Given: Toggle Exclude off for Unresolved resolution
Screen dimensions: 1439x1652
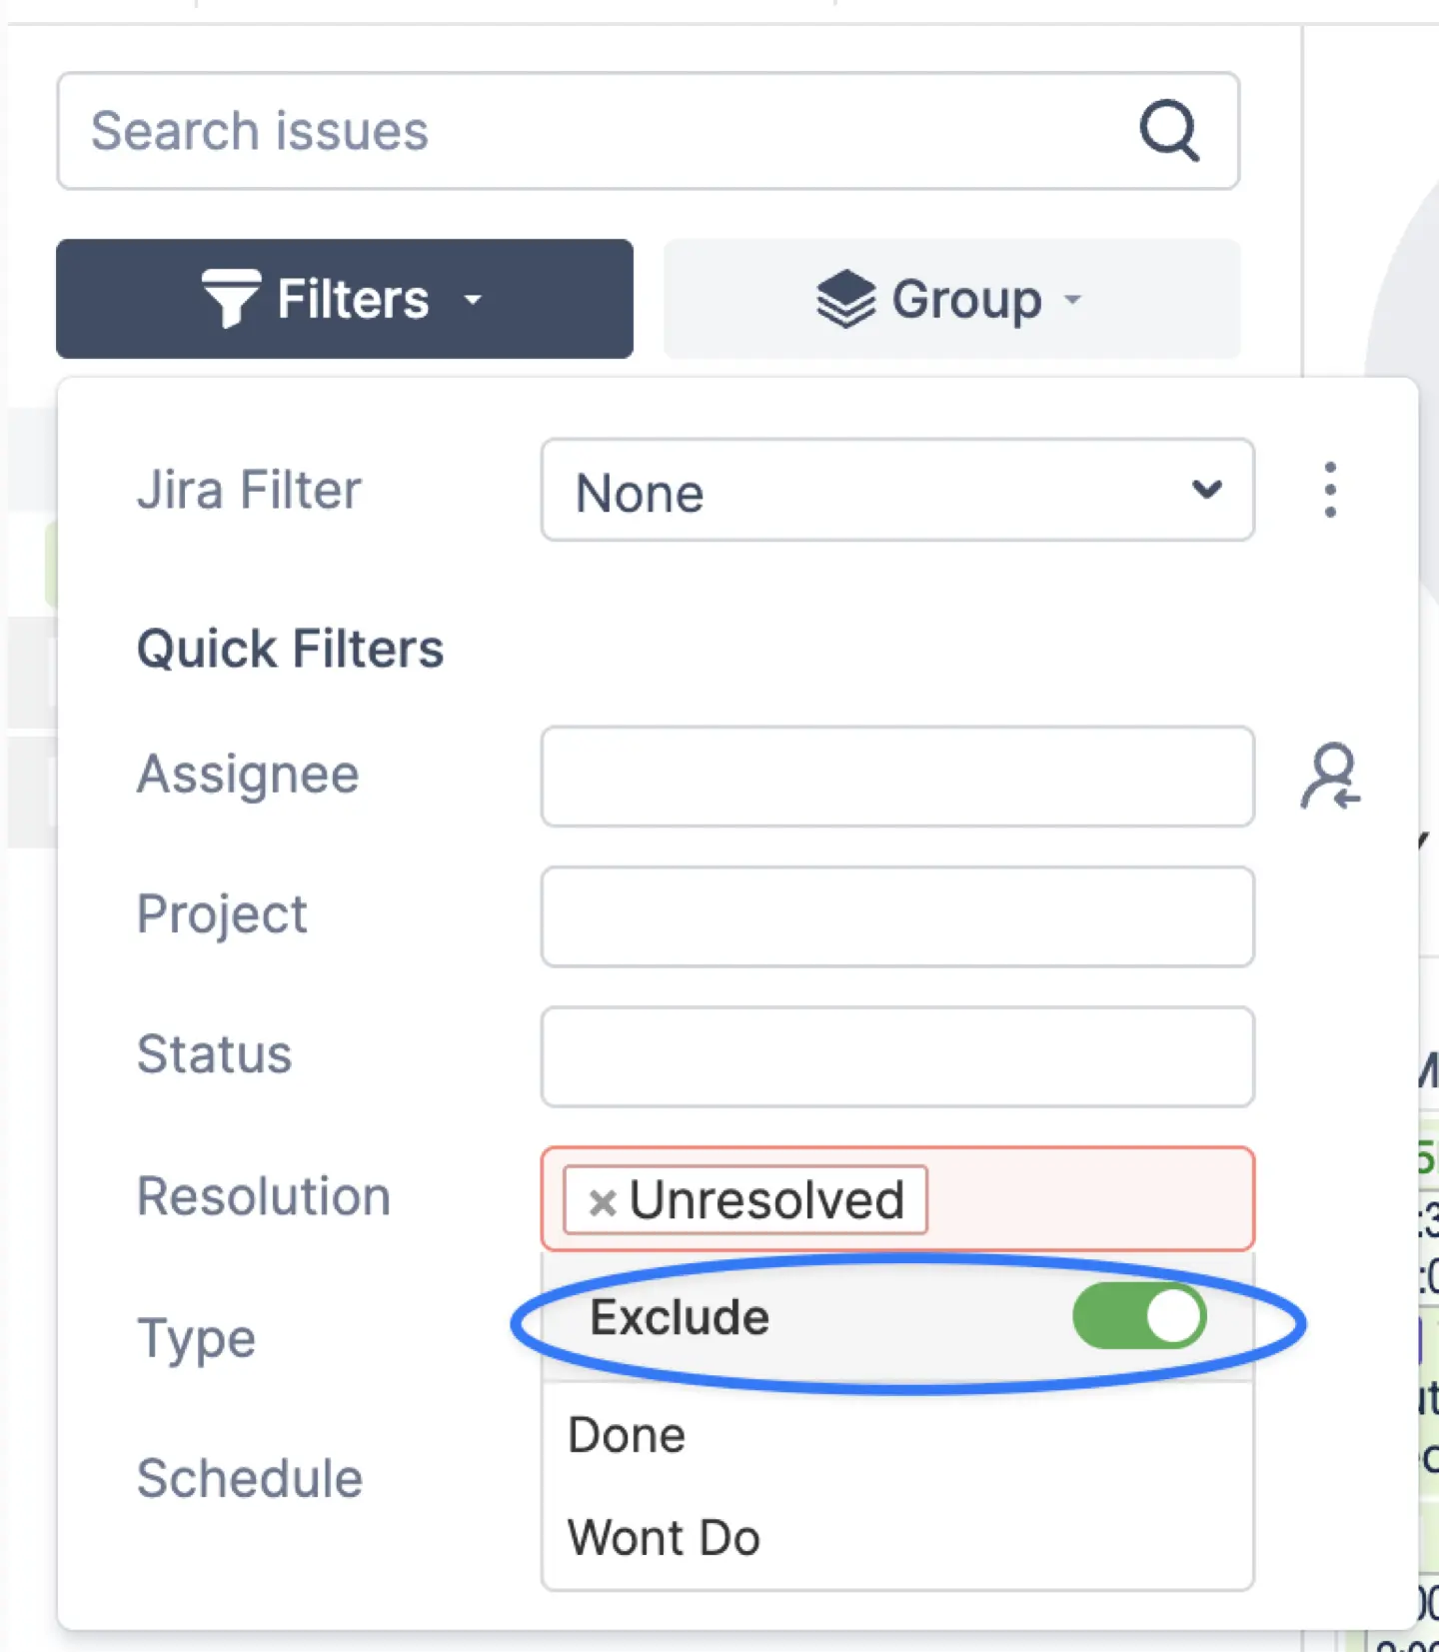Looking at the screenshot, I should click(1139, 1316).
